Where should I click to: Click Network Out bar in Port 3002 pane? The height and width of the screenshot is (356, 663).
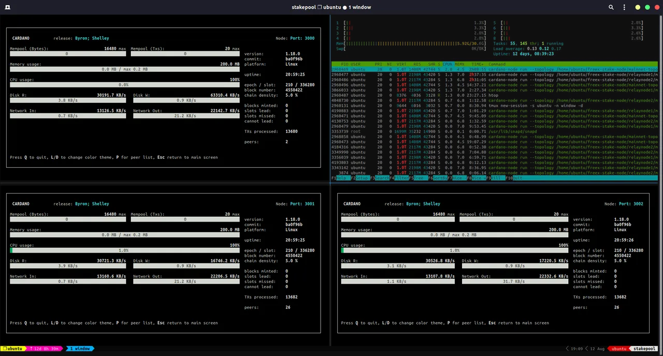click(x=514, y=281)
